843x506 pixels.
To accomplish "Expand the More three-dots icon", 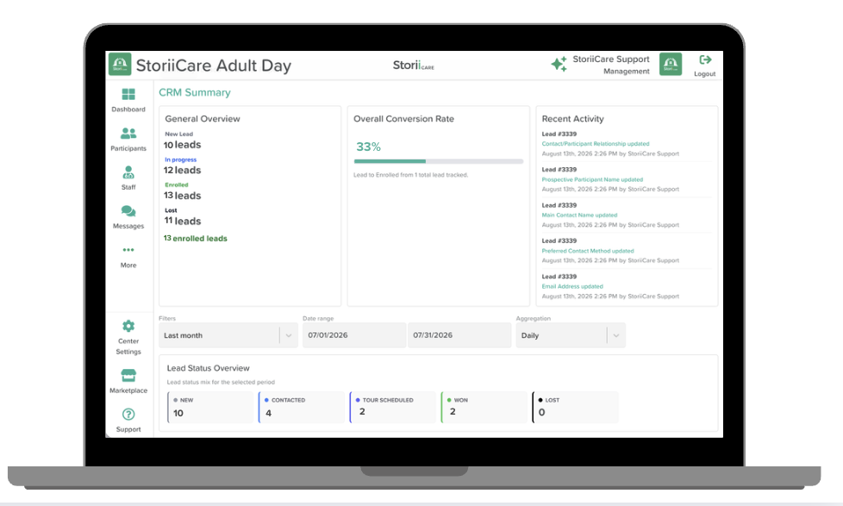I will 128,249.
